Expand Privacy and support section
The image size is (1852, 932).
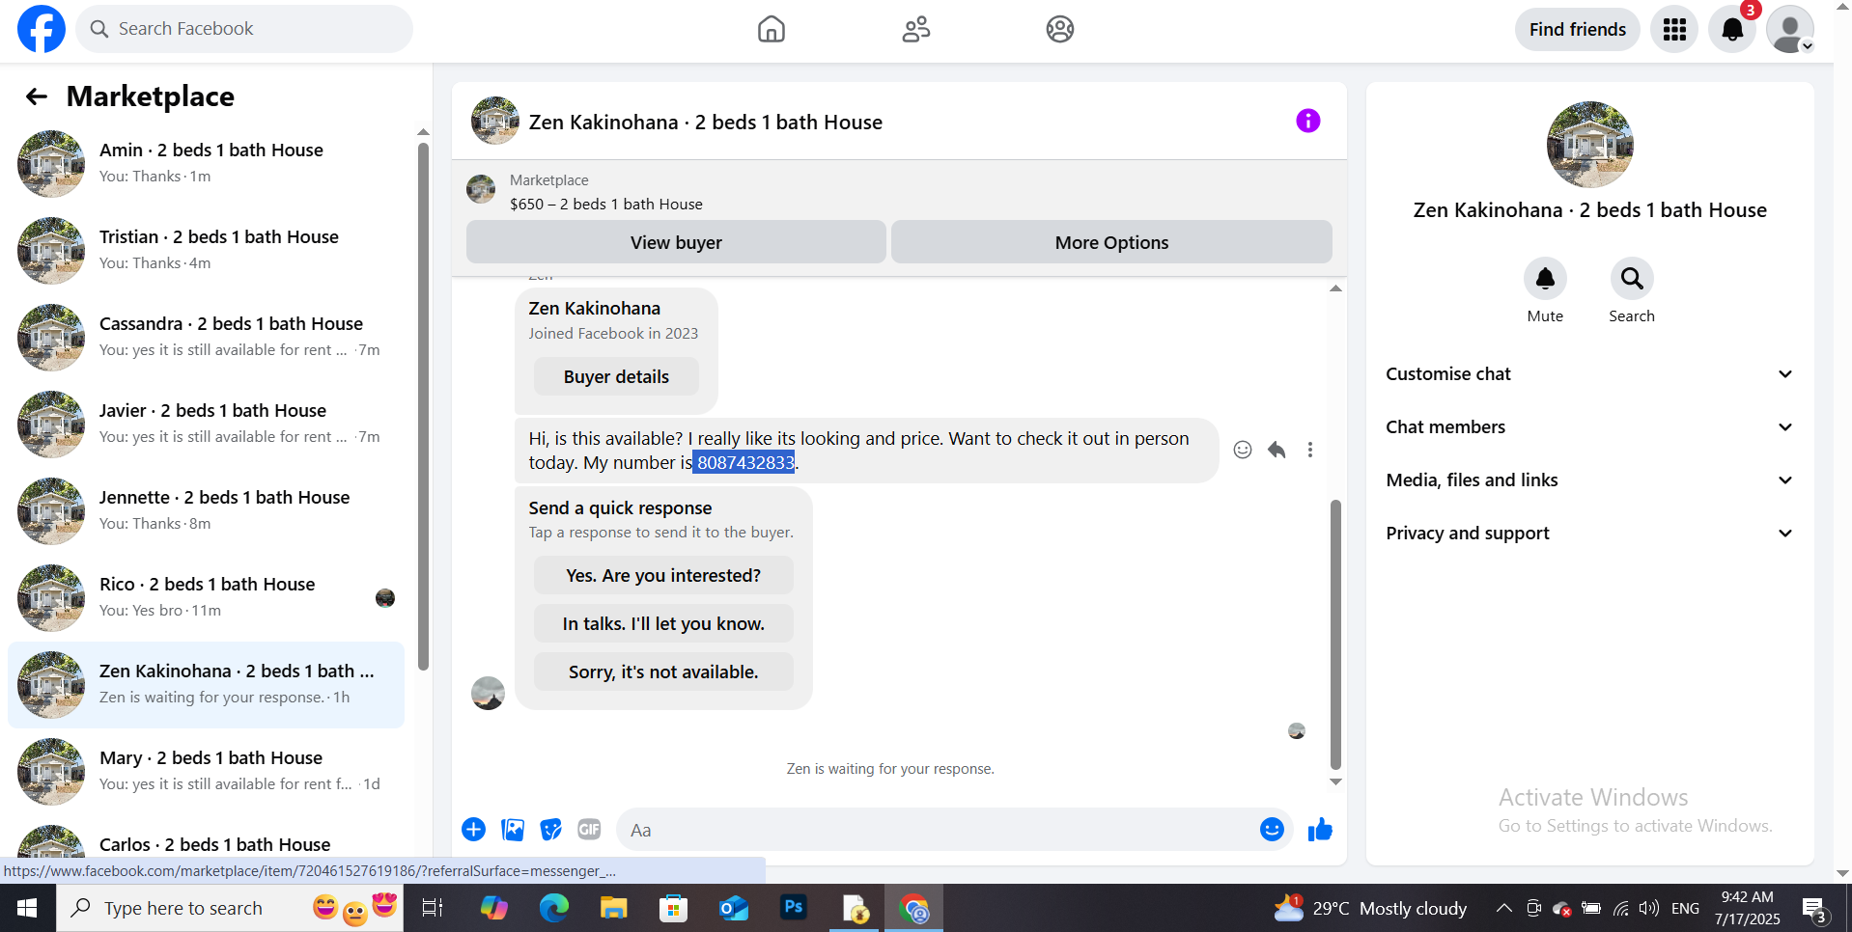1589,534
